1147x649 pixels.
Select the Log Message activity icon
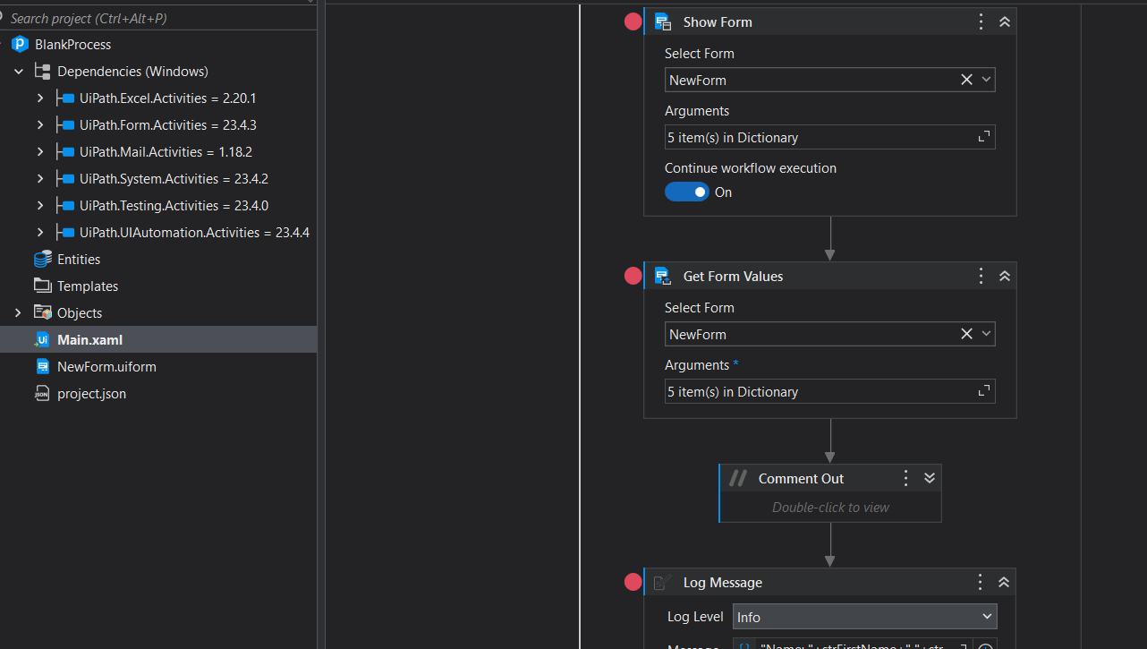pyautogui.click(x=662, y=583)
